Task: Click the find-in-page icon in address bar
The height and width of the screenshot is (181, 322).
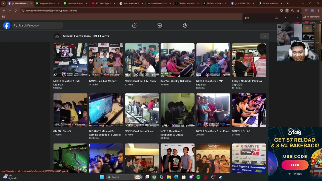Action: 287,11
